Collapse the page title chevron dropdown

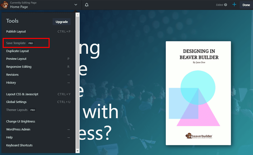pos(76,5)
